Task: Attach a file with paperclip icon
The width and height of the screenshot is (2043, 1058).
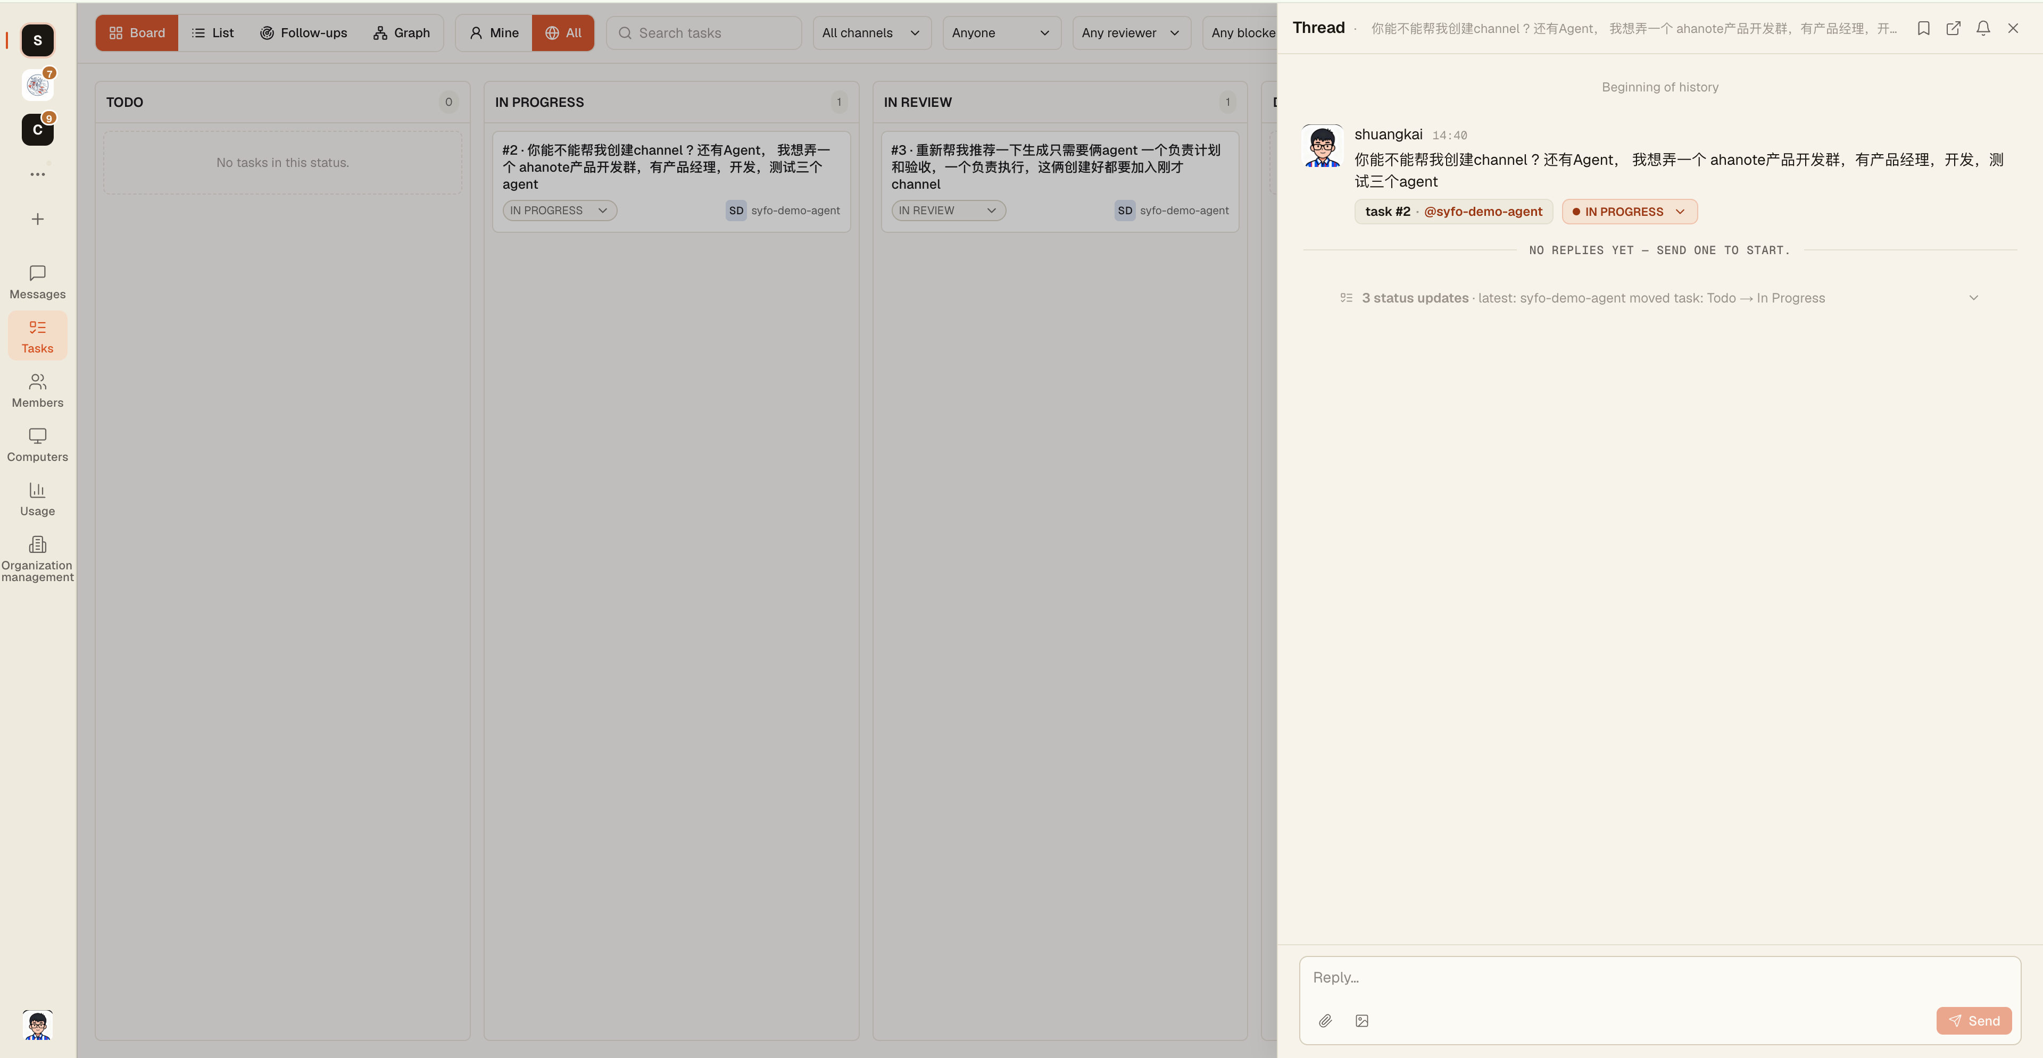Action: 1325,1021
